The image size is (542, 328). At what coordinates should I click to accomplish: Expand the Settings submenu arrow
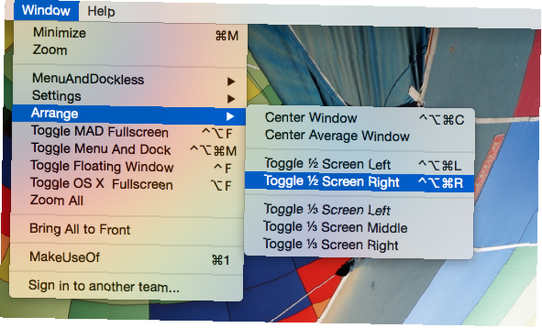(231, 99)
